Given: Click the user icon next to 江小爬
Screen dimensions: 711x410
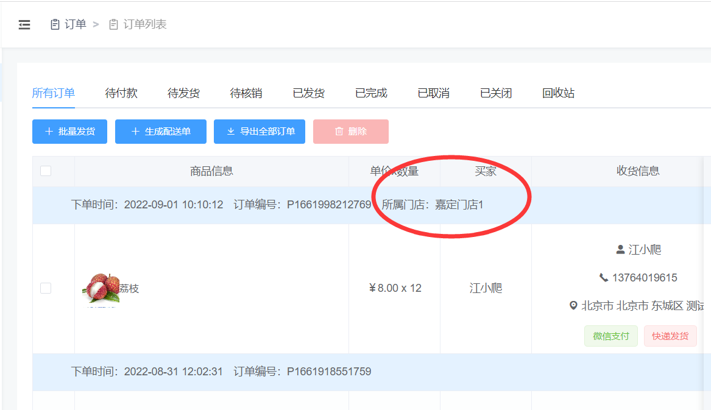Looking at the screenshot, I should click(620, 250).
